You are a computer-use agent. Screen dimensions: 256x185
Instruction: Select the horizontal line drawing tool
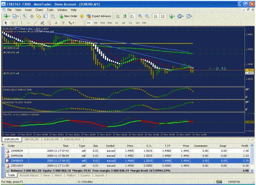(x=28, y=23)
